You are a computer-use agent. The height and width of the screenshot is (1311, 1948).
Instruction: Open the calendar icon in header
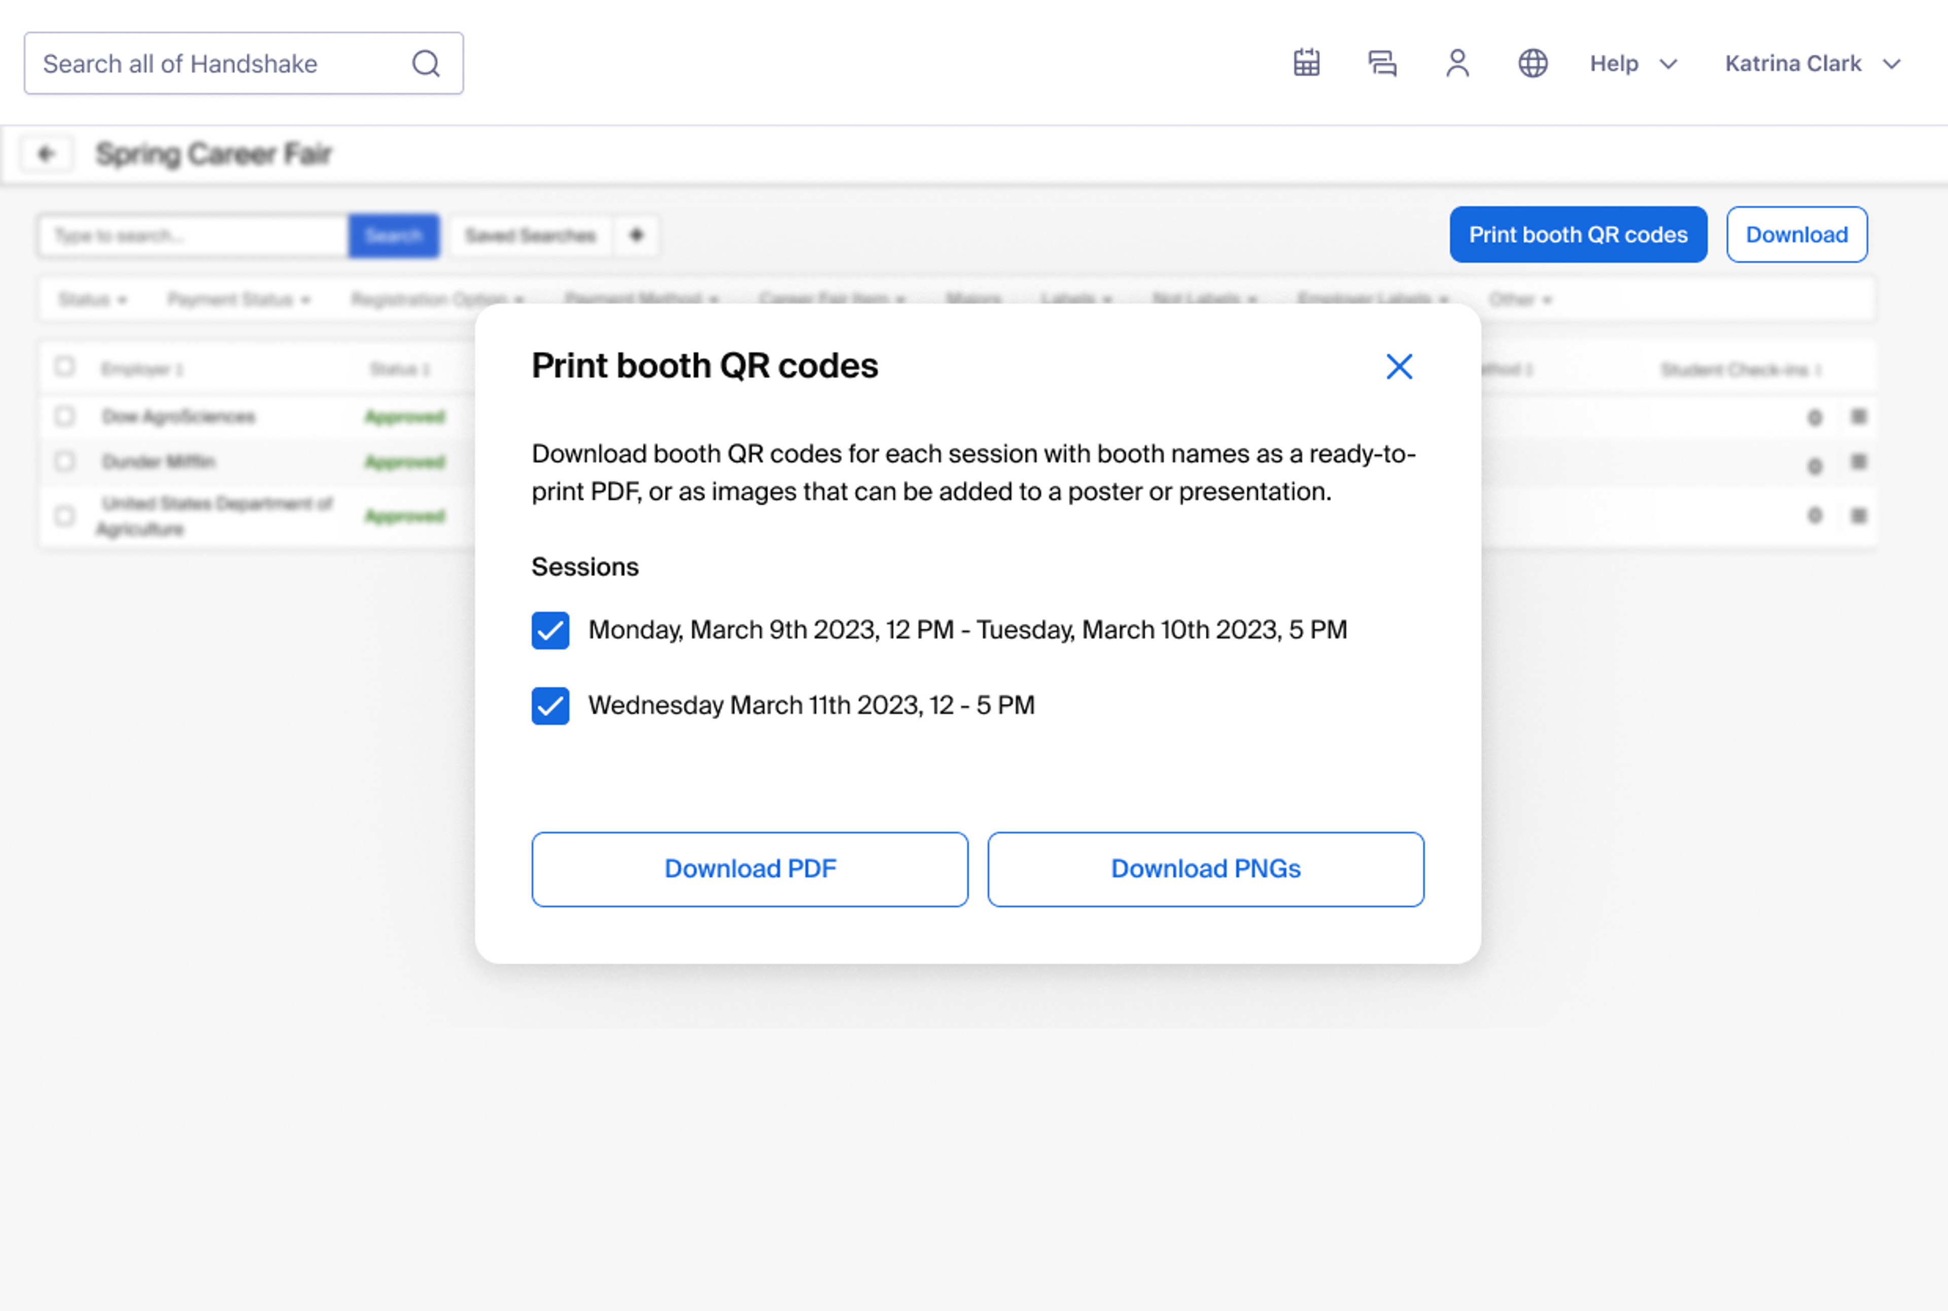point(1306,63)
